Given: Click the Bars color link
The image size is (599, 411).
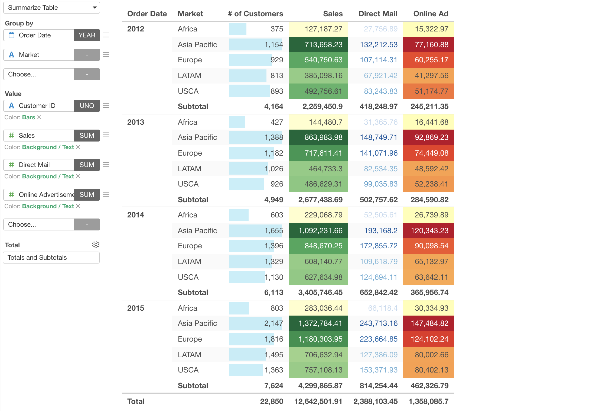Looking at the screenshot, I should click(28, 117).
